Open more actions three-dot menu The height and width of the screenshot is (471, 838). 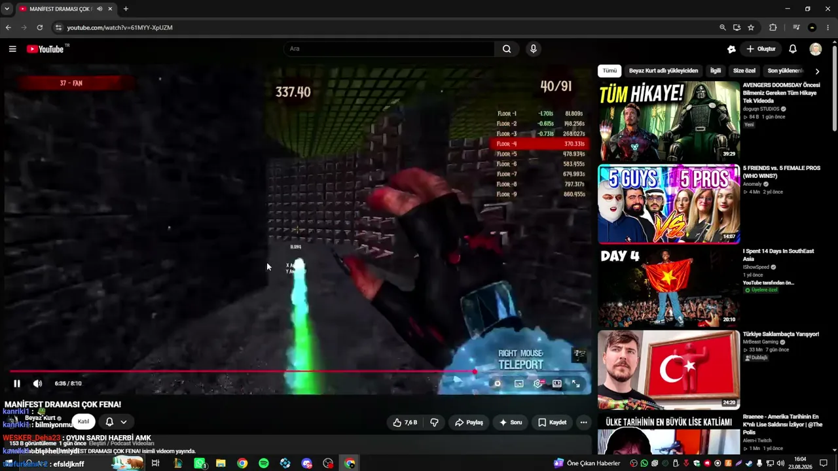pos(583,423)
